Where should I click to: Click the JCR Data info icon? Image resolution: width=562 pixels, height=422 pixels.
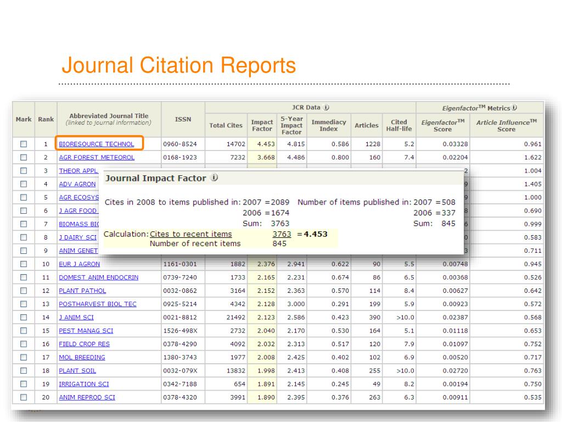pos(326,107)
